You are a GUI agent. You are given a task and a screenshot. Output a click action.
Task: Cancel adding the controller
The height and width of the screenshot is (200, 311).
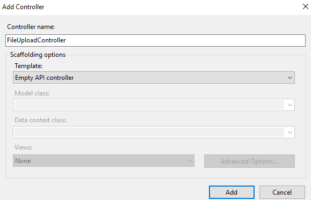click(x=282, y=192)
